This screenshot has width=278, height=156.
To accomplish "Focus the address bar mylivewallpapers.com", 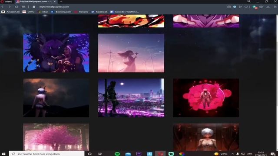I will point(54,7).
